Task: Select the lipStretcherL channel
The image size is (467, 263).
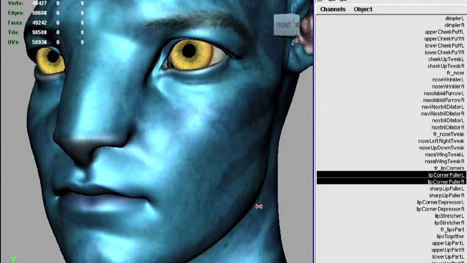Action: [x=449, y=216]
